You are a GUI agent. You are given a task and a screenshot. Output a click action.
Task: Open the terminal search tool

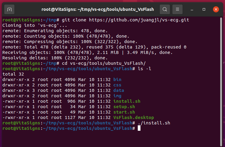(x=165, y=9)
